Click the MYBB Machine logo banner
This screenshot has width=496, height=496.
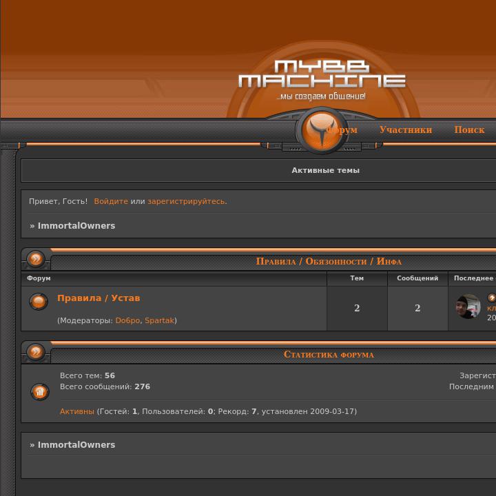coord(322,74)
